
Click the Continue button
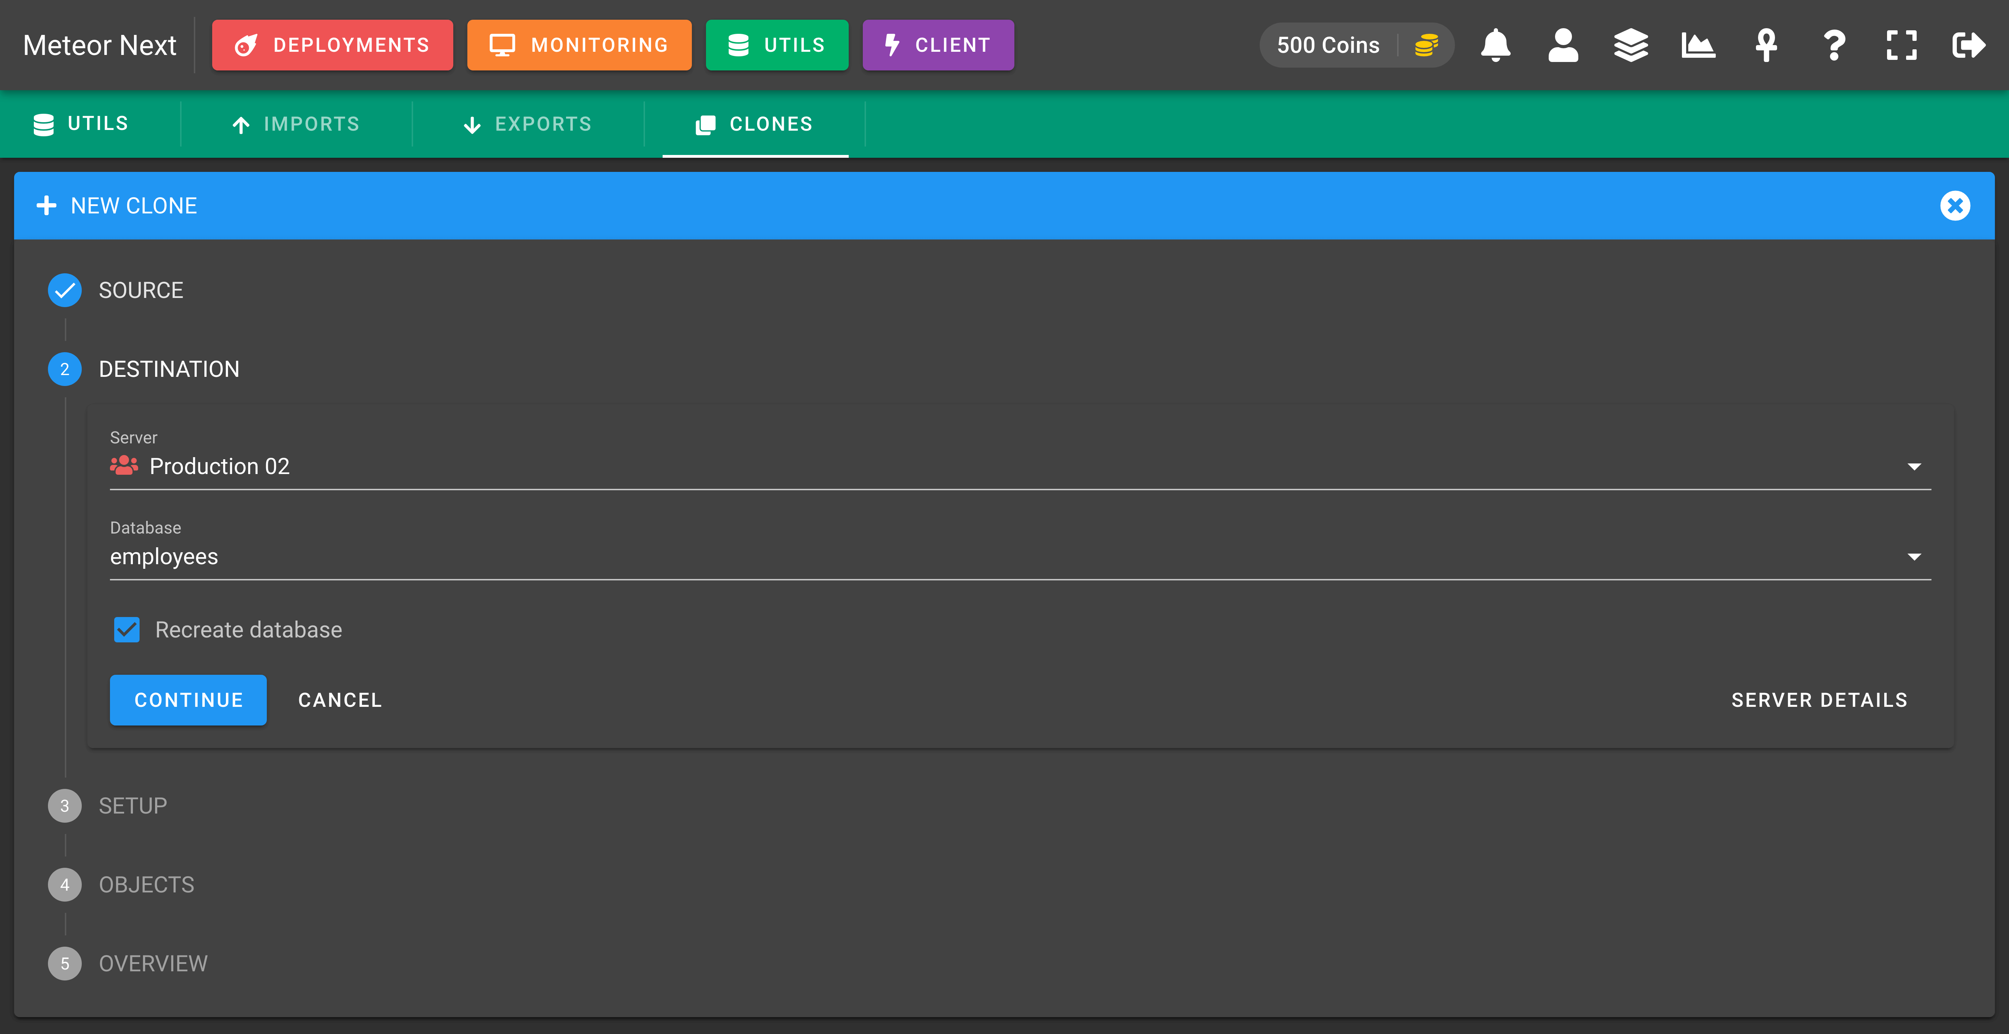coord(188,700)
